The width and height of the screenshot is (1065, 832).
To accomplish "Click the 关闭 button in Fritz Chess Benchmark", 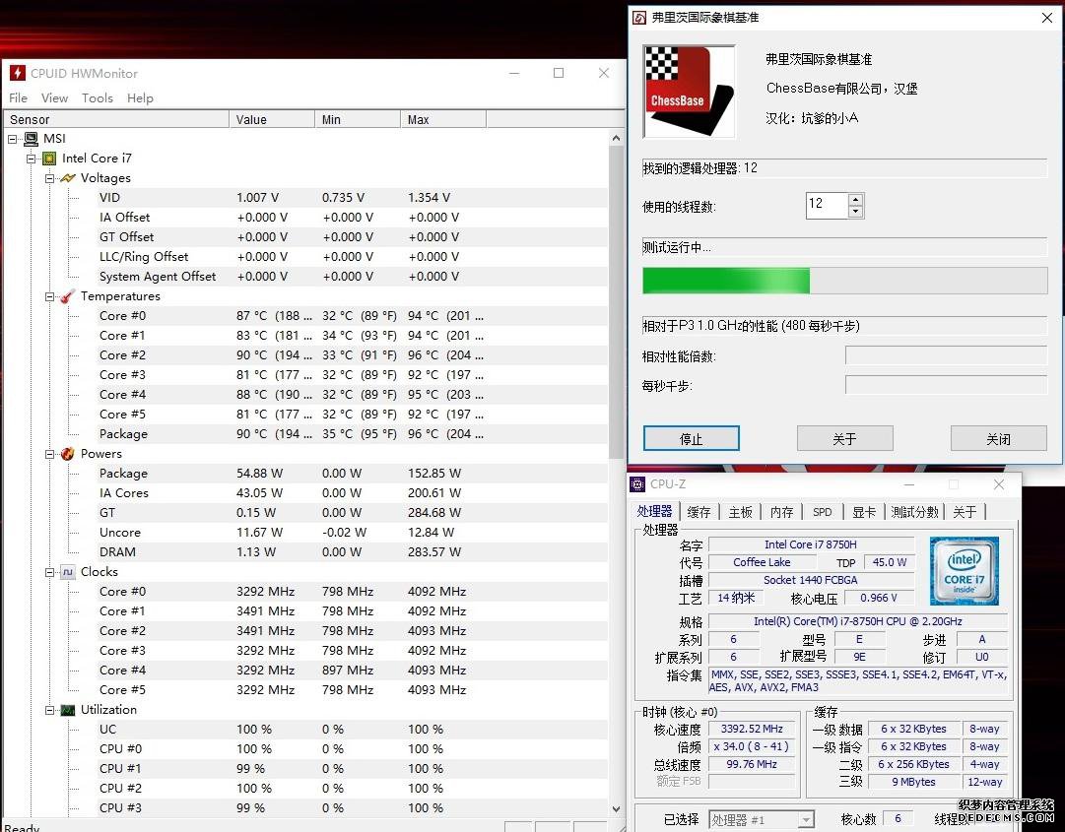I will point(998,438).
